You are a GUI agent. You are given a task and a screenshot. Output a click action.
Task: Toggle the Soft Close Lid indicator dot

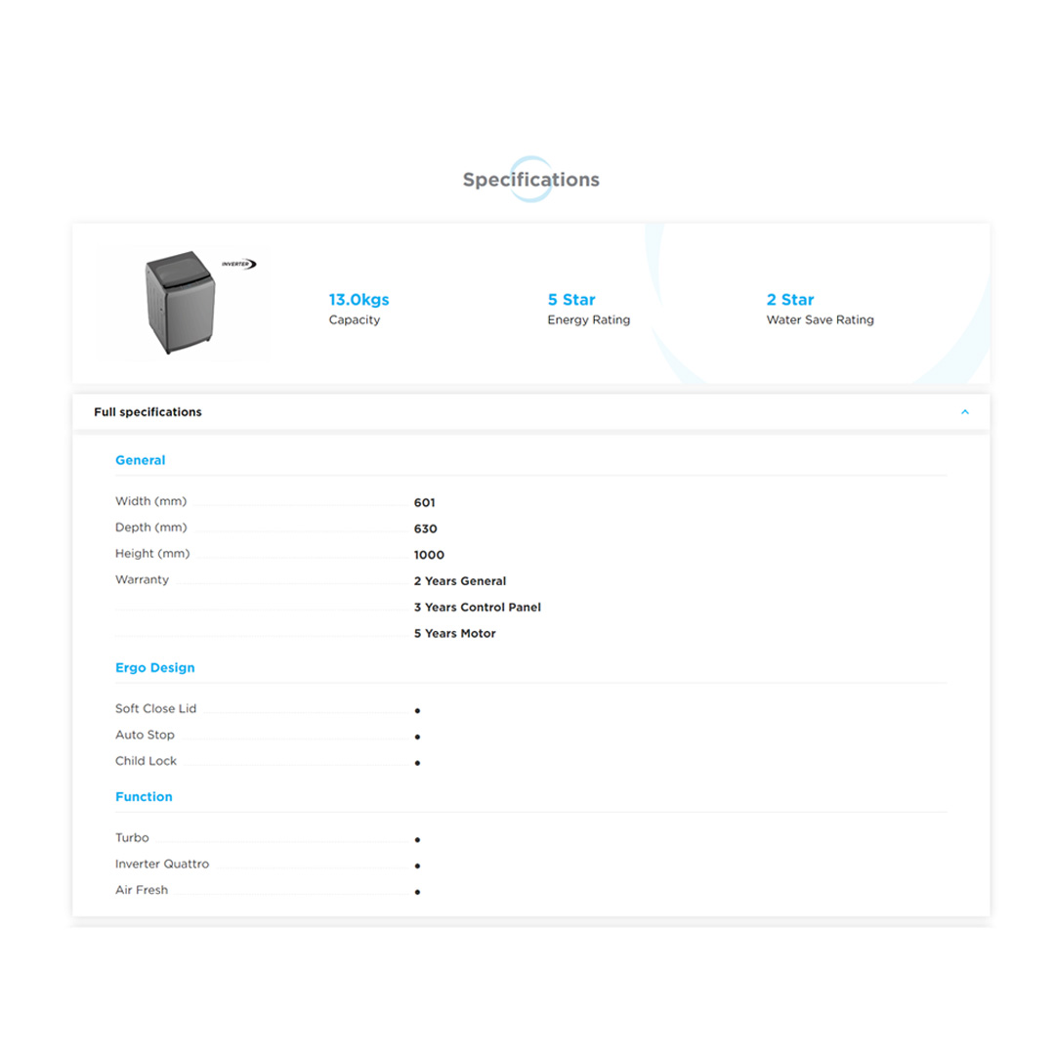(418, 710)
